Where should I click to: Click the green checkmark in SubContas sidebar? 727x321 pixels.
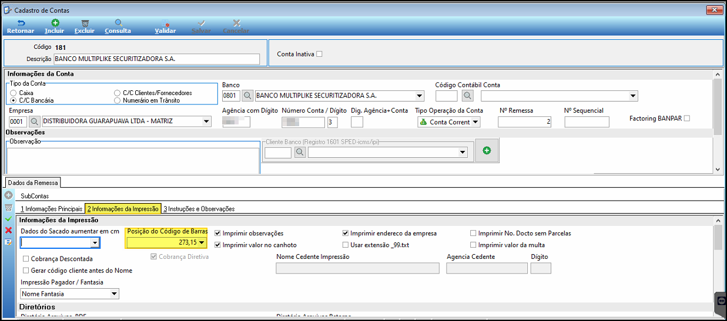coord(8,218)
